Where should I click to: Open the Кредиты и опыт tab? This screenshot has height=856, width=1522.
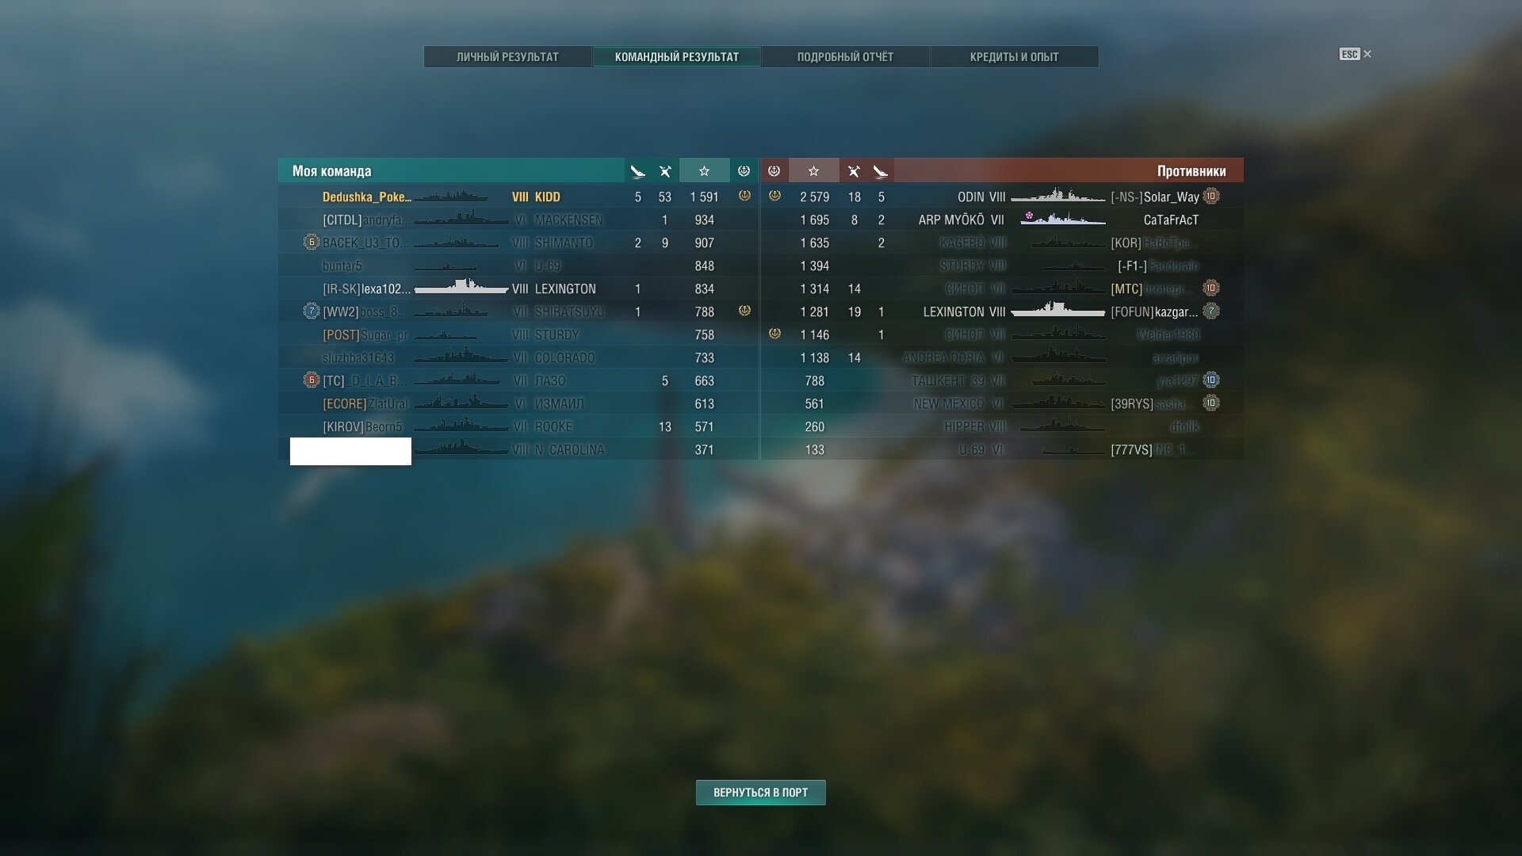coord(1014,57)
